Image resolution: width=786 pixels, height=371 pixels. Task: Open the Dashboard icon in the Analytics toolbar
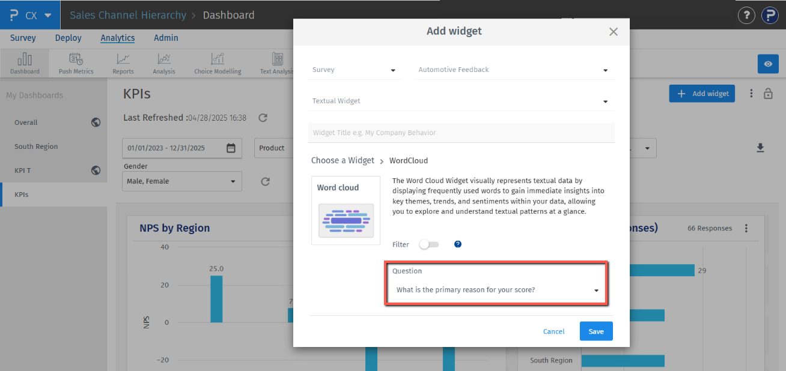[25, 64]
